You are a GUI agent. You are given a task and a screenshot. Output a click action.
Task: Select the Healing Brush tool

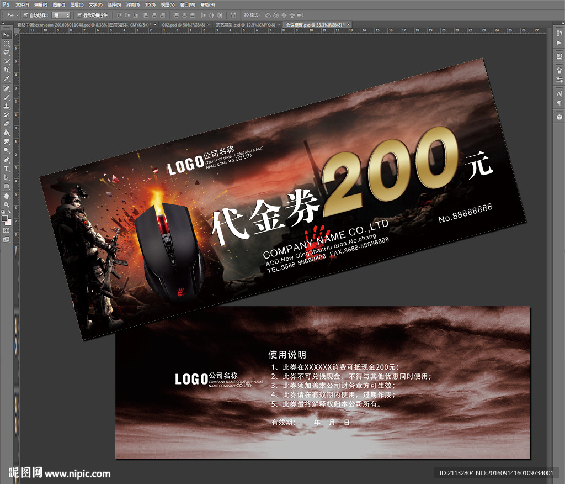pos(7,88)
